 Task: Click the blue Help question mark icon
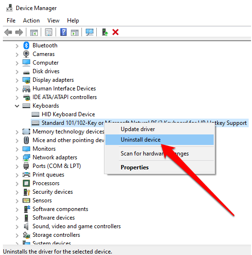(x=63, y=32)
